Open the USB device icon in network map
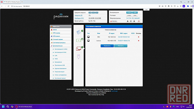This screenshot has height=109, width=194. coord(78,57)
